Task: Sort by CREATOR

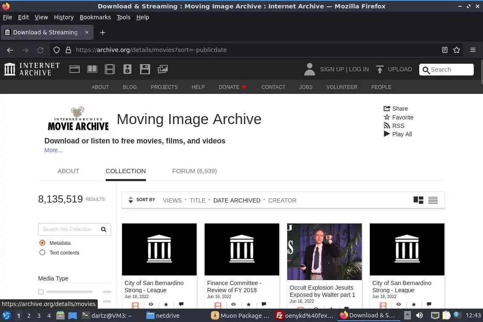Action: (x=282, y=200)
